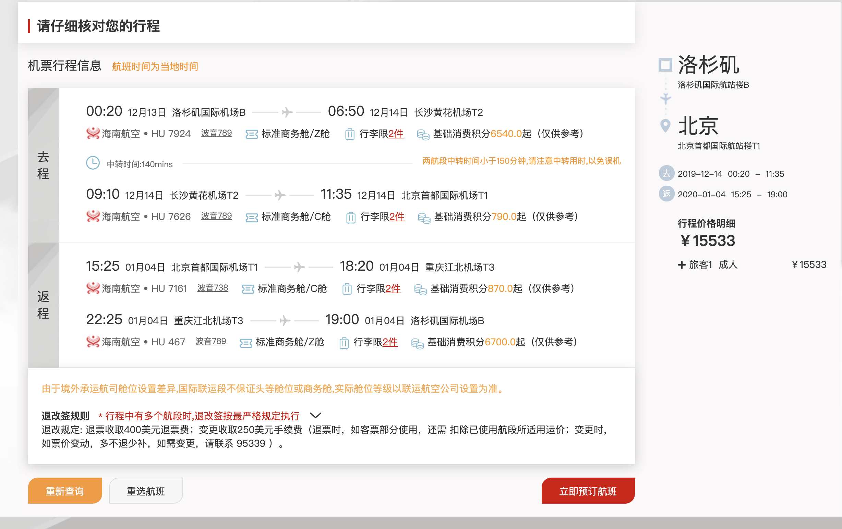842x529 pixels.
Task: Click the return date 2020-01-04 15:25 – 19:00
Action: pyautogui.click(x=733, y=194)
